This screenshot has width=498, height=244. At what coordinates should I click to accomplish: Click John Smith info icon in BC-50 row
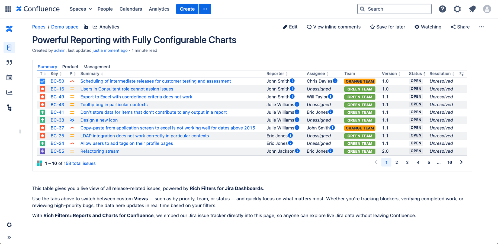(292, 81)
